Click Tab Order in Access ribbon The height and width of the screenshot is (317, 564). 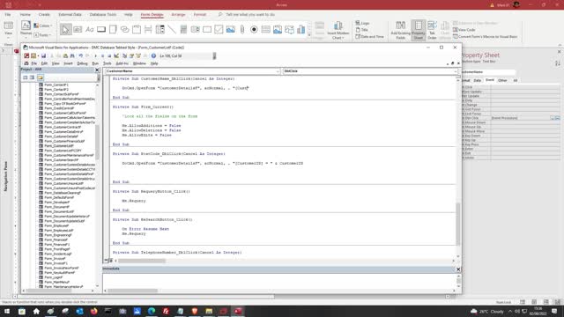[x=432, y=30]
